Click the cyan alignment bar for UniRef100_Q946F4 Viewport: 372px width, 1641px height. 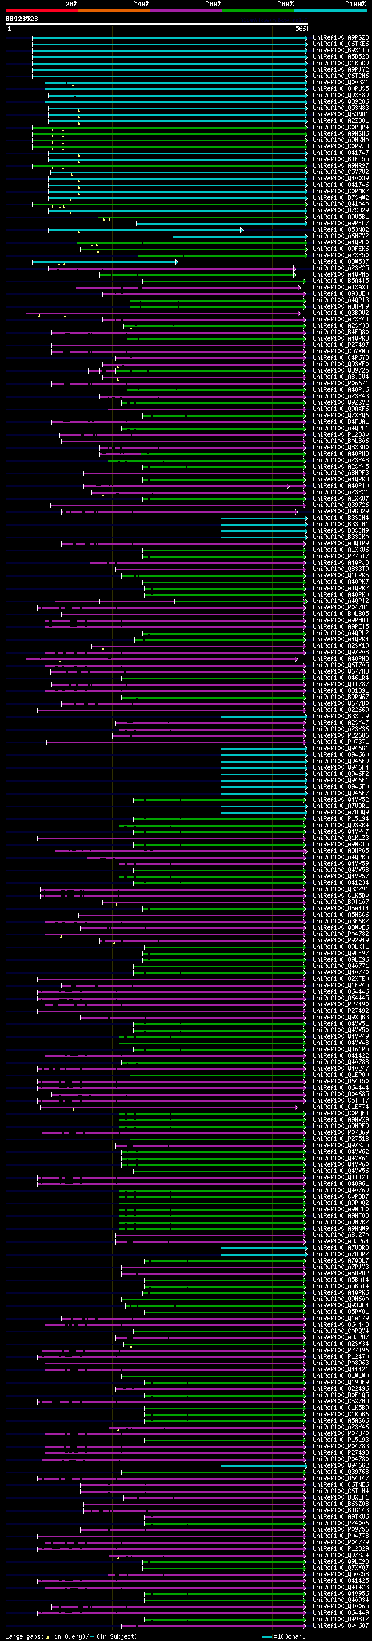264,768
